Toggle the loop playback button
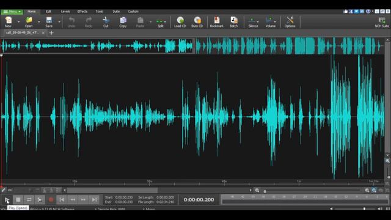This screenshot has width=391, height=220. (x=29, y=200)
